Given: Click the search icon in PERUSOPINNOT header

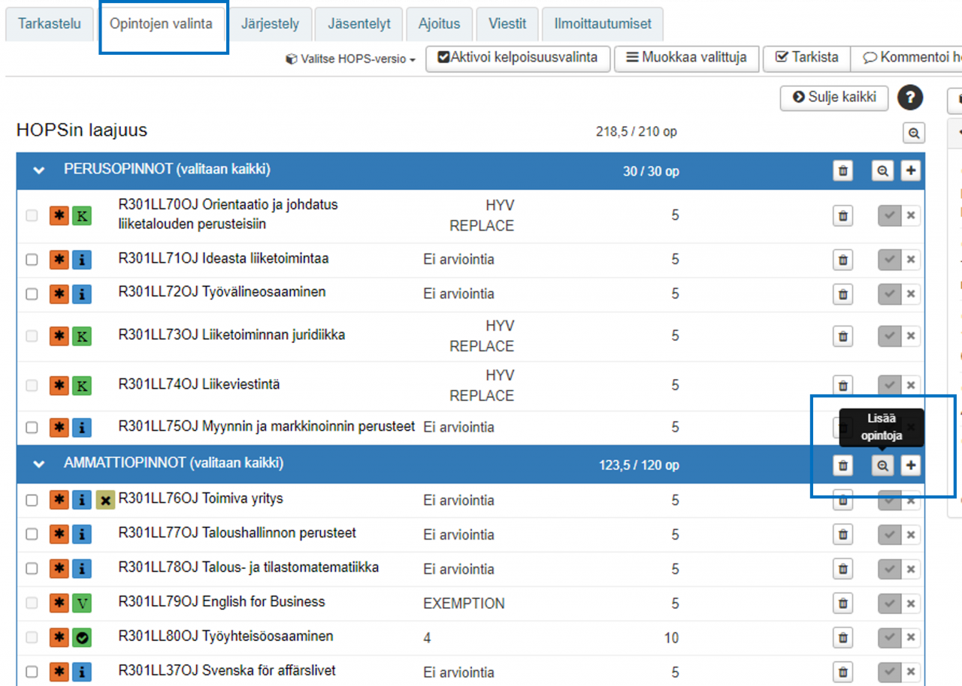Looking at the screenshot, I should click(883, 171).
